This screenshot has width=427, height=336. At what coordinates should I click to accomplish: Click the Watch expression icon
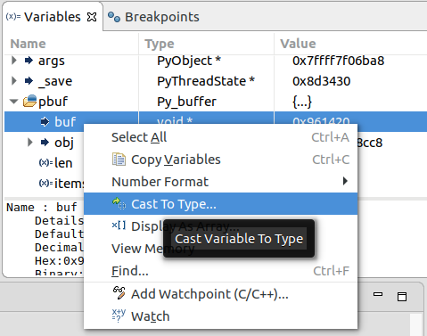119,316
